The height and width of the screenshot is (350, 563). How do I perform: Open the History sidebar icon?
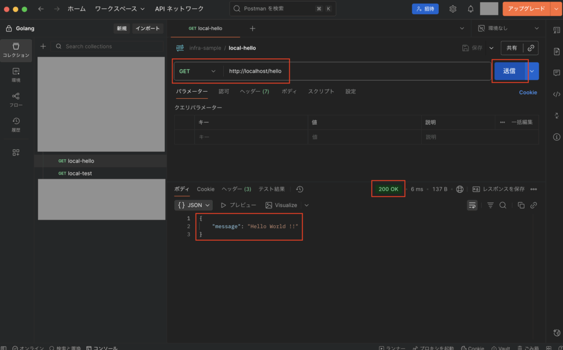[x=16, y=124]
